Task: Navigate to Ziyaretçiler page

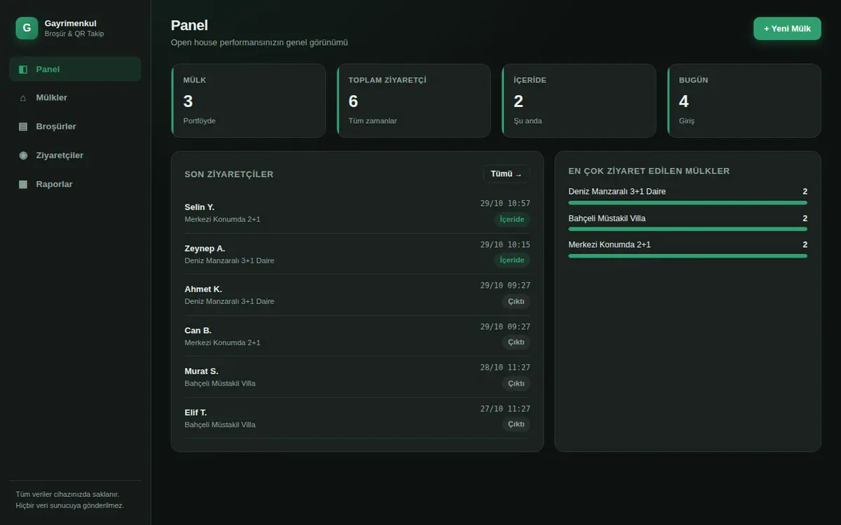Action: [75, 155]
